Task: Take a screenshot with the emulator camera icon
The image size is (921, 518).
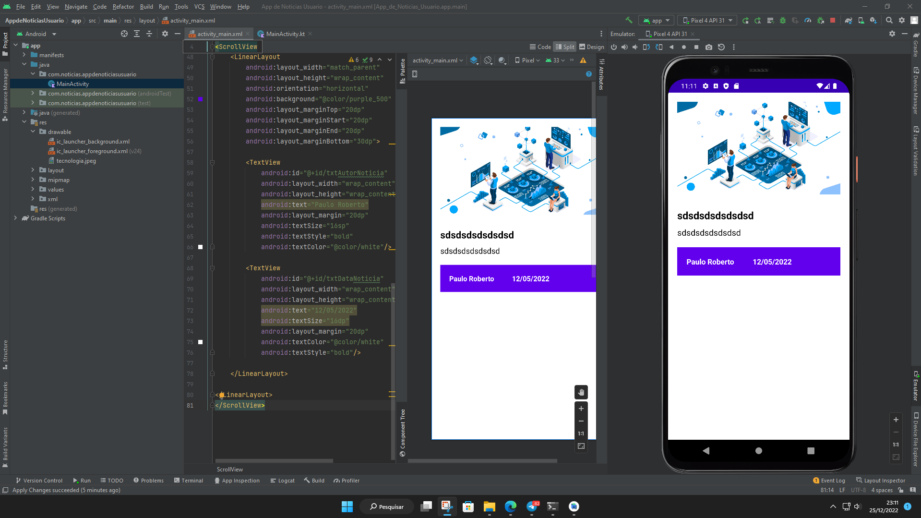Action: tap(709, 47)
